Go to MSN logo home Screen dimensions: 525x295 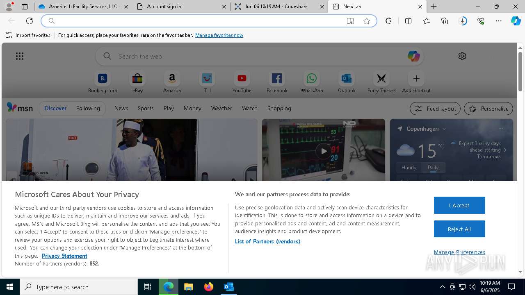point(20,108)
